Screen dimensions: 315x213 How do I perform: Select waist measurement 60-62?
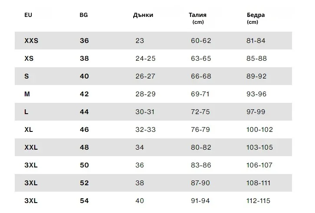pyautogui.click(x=201, y=41)
